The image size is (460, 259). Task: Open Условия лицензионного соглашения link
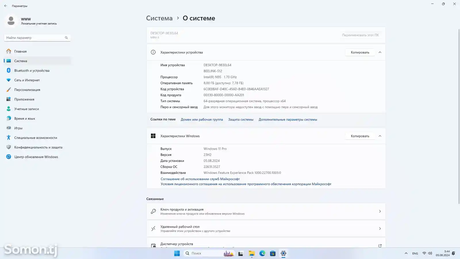246,184
